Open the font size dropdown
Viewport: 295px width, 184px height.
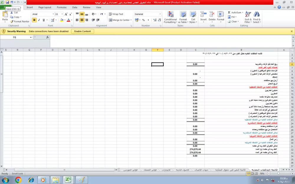pyautogui.click(x=62, y=14)
